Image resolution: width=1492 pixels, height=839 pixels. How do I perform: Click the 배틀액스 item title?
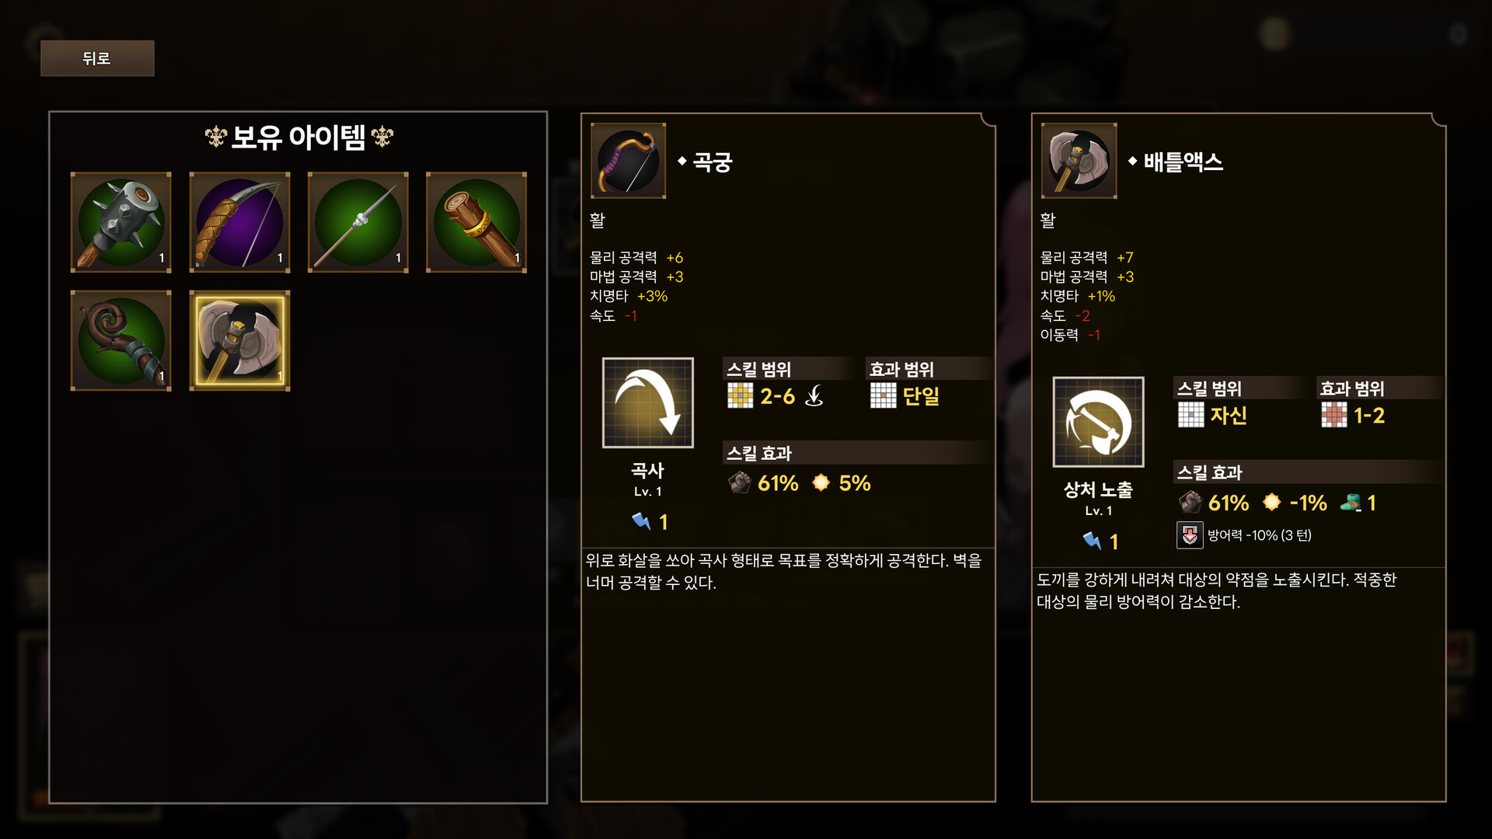coord(1183,162)
